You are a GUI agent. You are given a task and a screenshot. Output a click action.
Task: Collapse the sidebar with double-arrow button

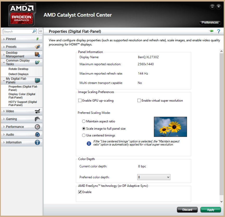(41, 31)
